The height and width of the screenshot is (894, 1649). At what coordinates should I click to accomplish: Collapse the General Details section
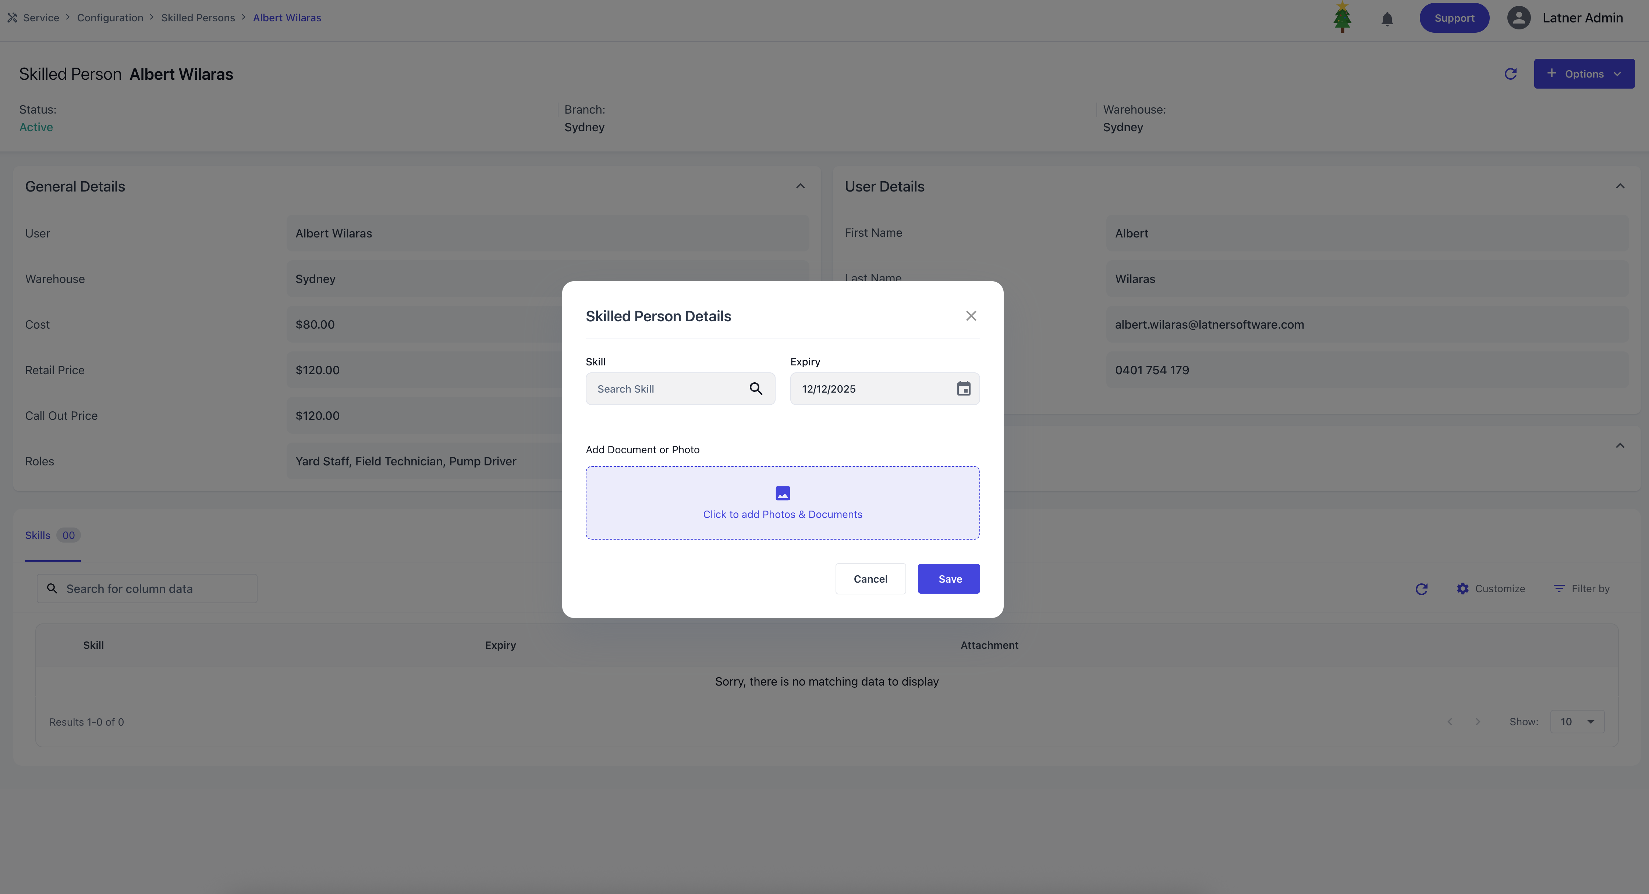click(800, 186)
